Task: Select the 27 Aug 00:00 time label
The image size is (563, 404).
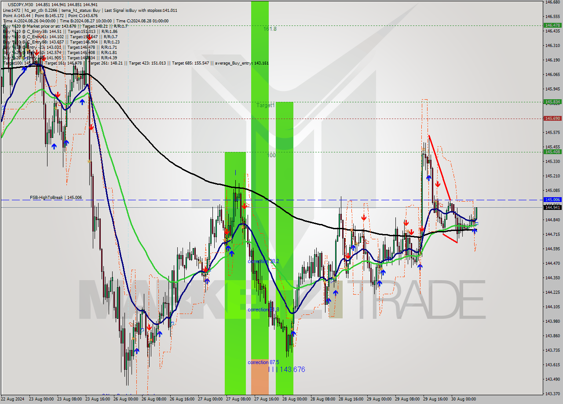Action: (210, 399)
